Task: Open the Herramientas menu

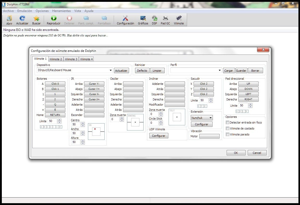Action: [x=61, y=11]
